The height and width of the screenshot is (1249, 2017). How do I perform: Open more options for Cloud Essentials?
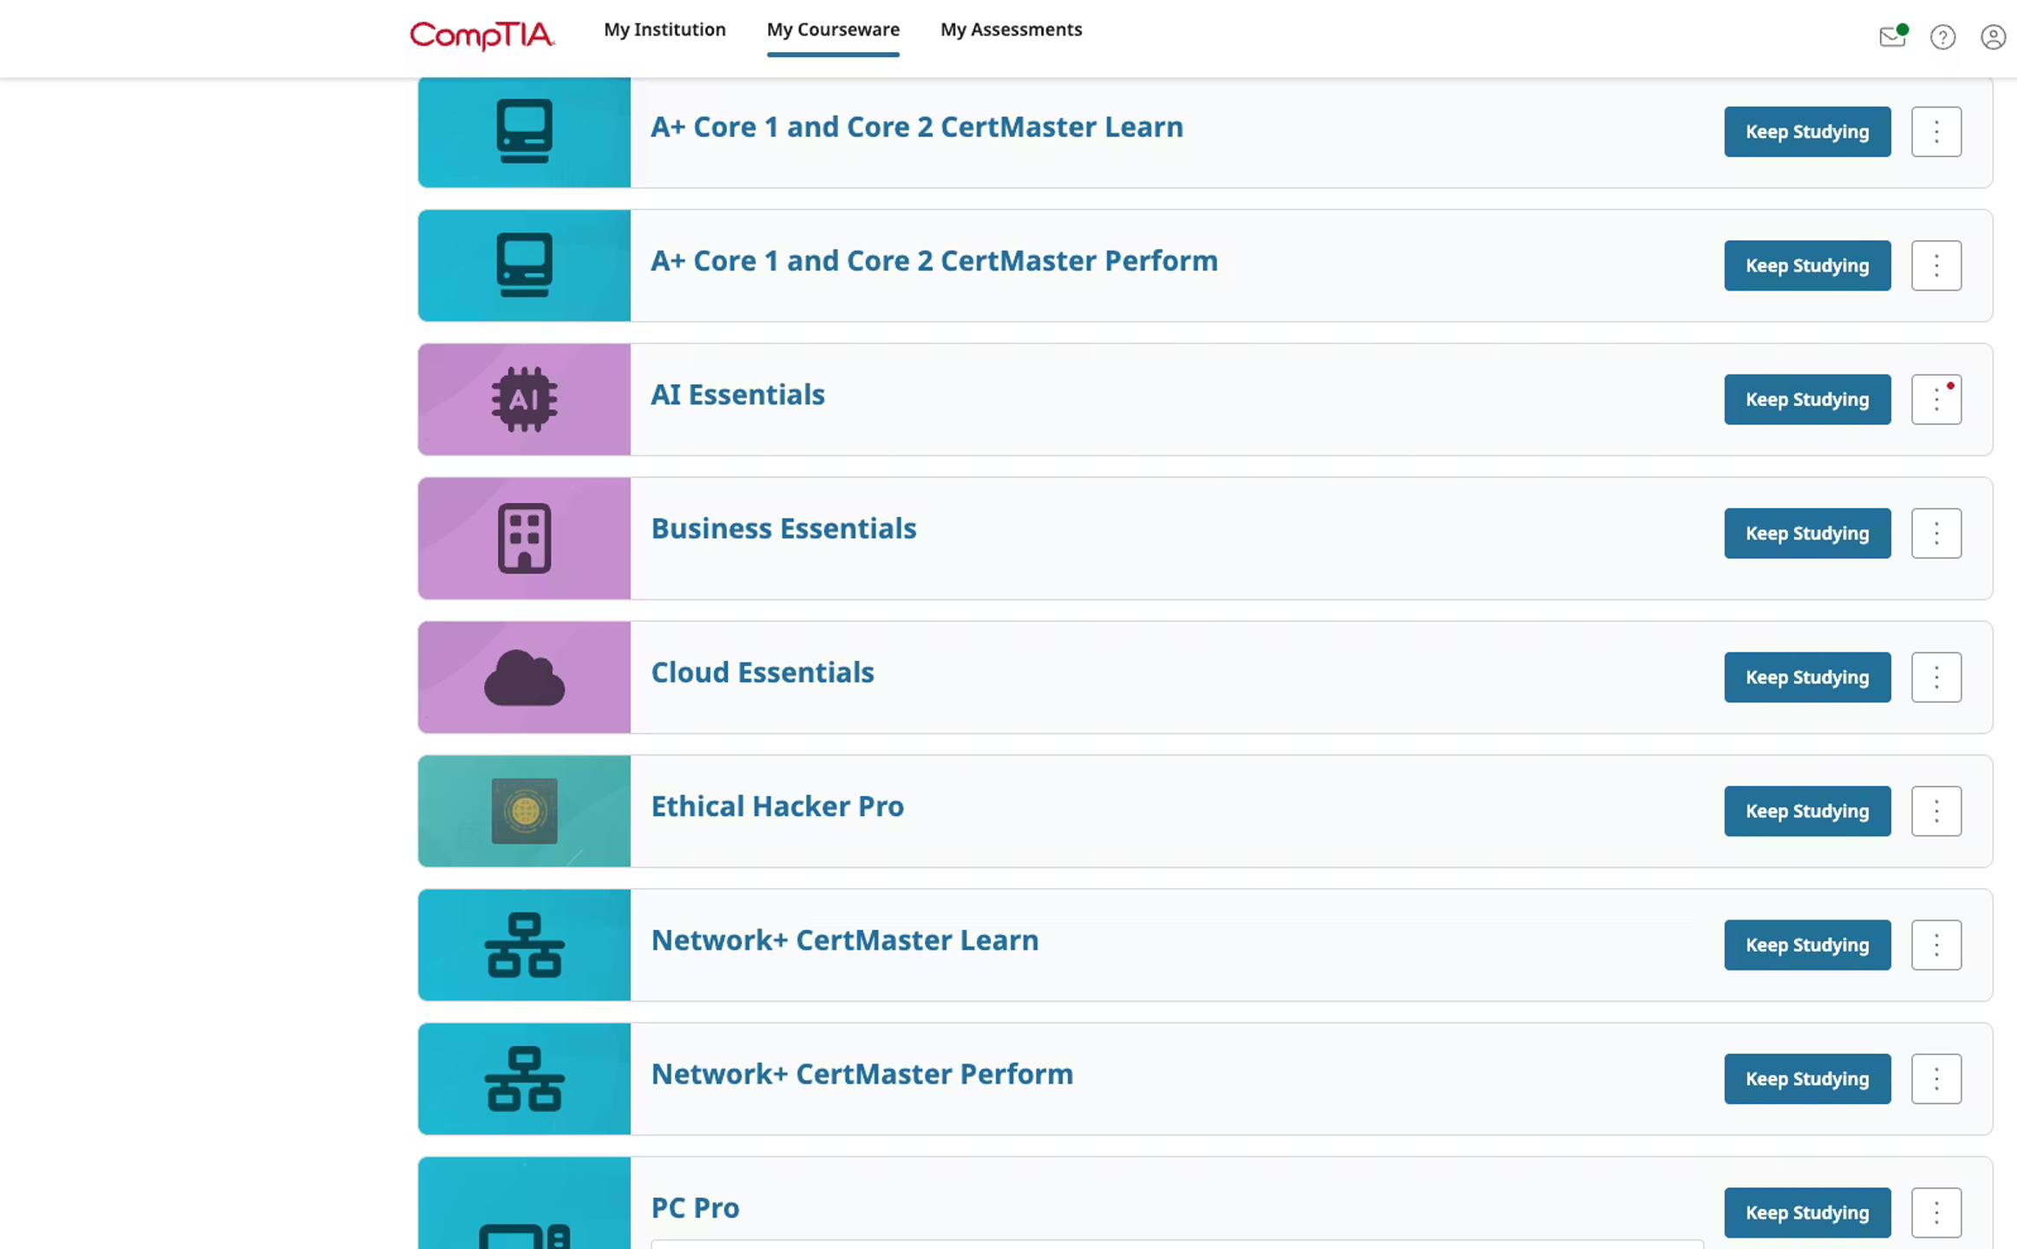[x=1936, y=677]
